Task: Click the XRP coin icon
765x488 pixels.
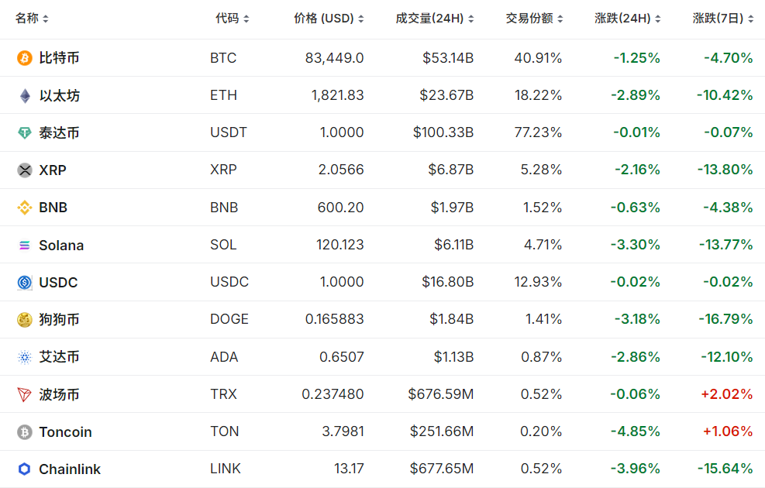Action: coord(25,170)
